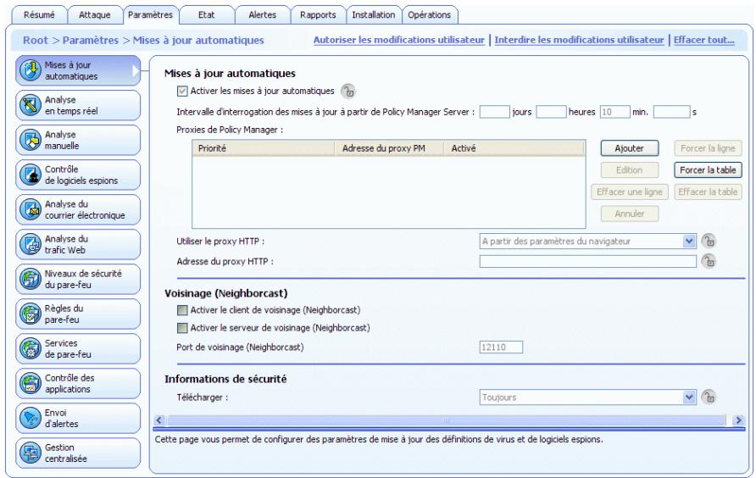Open Règles du pare-feu icon
This screenshot has width=756, height=478.
click(30, 314)
